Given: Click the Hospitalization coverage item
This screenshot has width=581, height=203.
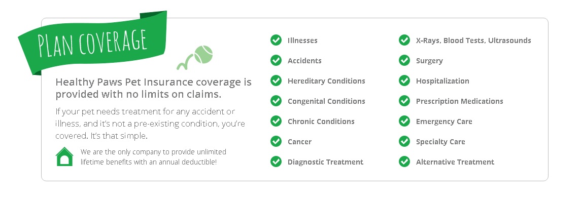Looking at the screenshot, I should [x=442, y=81].
